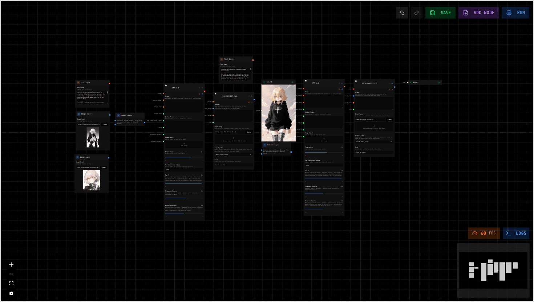The width and height of the screenshot is (534, 302).
Task: Zoom out with the minus control
Action: tap(11, 274)
